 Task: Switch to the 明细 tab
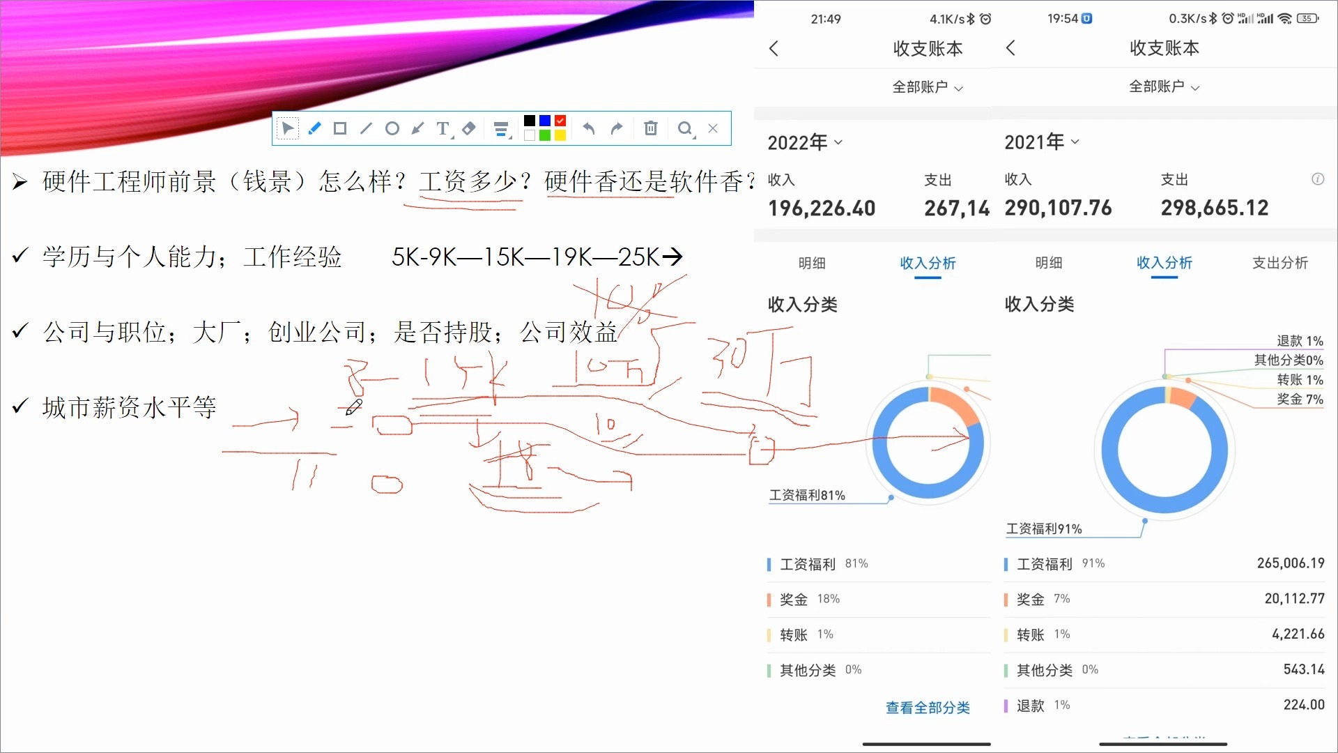click(811, 264)
